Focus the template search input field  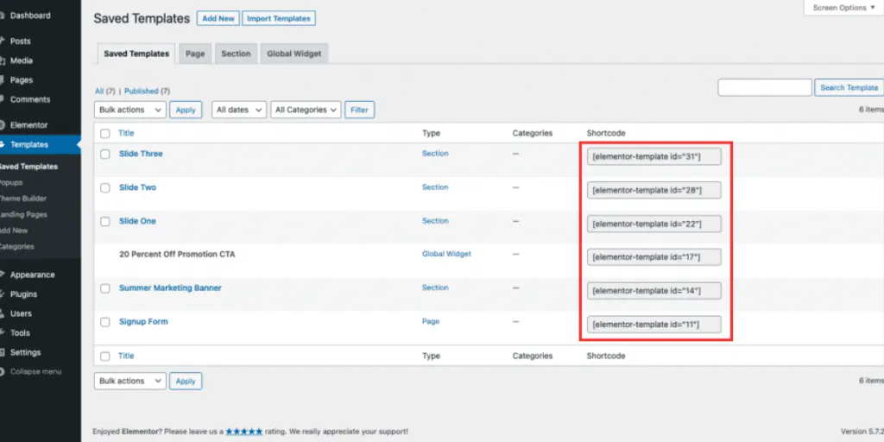pyautogui.click(x=764, y=87)
